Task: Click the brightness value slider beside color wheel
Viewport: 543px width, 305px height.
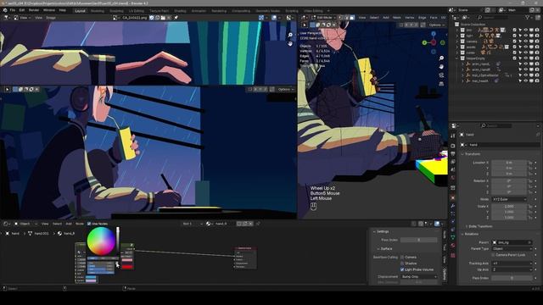Action: pyautogui.click(x=118, y=241)
